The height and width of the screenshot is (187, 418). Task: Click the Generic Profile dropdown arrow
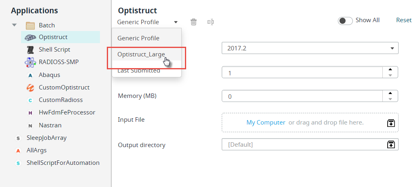(x=176, y=22)
